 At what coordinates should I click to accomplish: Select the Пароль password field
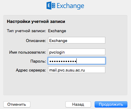click(77, 61)
